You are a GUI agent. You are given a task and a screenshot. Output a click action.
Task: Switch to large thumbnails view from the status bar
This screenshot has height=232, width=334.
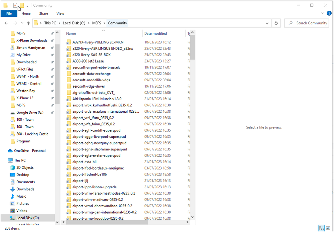tap(328, 228)
